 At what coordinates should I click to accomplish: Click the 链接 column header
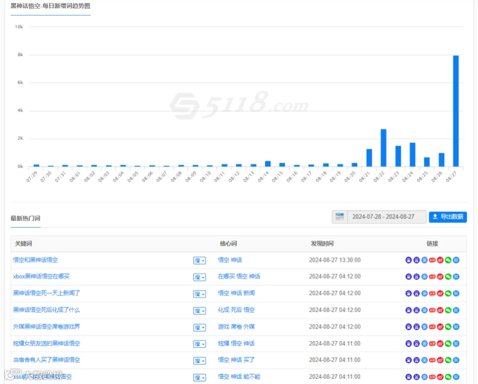(x=432, y=243)
